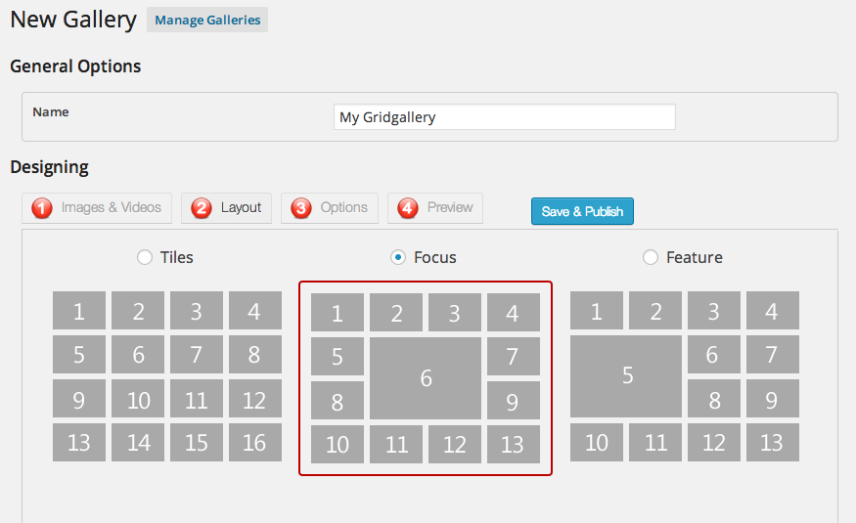Click the red number 1 step icon
856x523 pixels.
click(43, 207)
